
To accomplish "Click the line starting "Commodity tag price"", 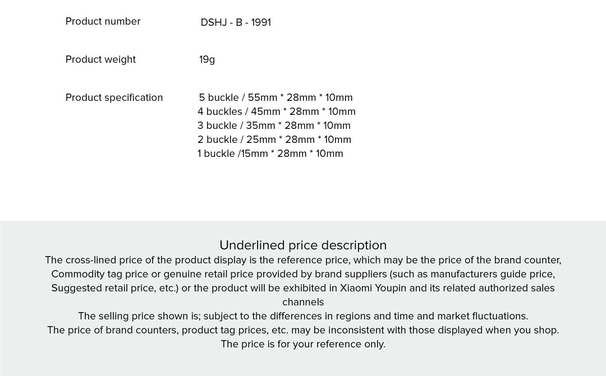I will click(x=303, y=274).
